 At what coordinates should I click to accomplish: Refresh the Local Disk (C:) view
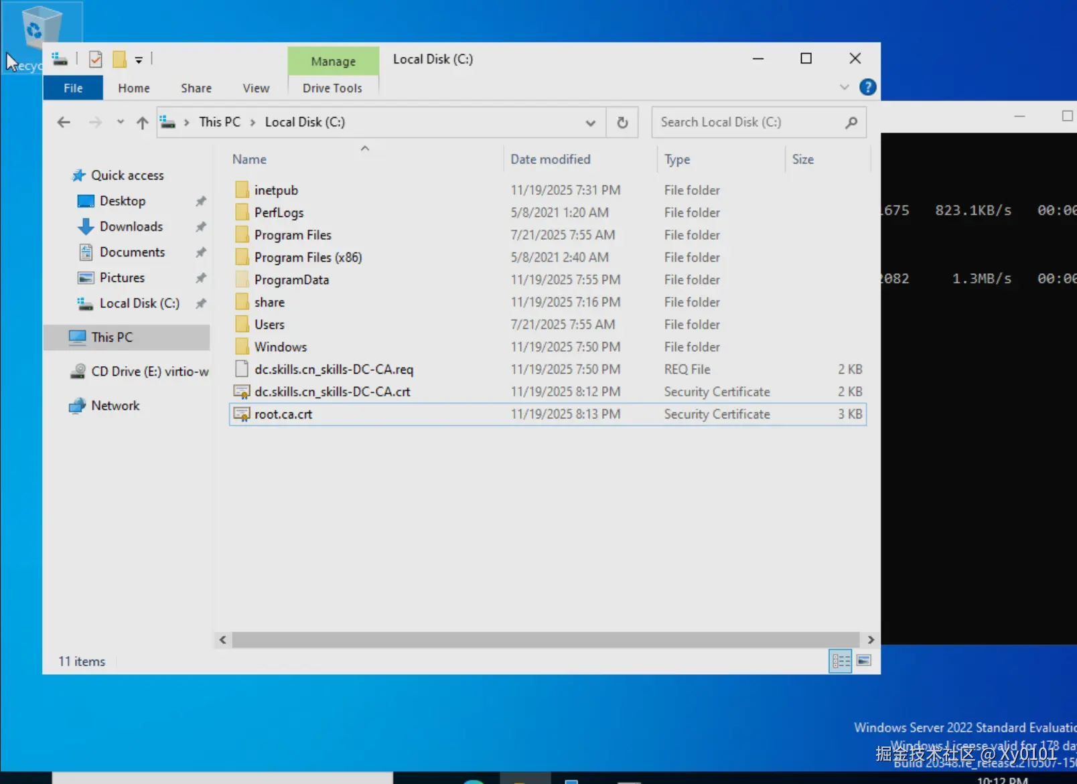point(622,123)
